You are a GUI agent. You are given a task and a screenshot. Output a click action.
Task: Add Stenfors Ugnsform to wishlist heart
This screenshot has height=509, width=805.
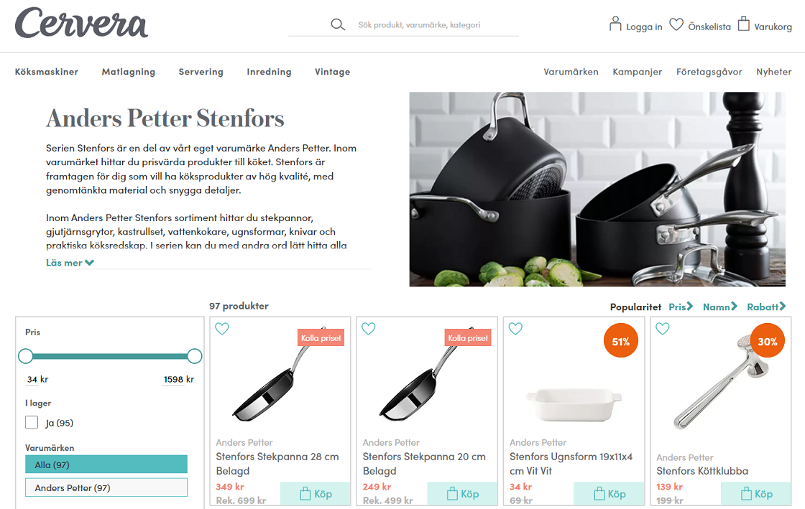point(515,329)
